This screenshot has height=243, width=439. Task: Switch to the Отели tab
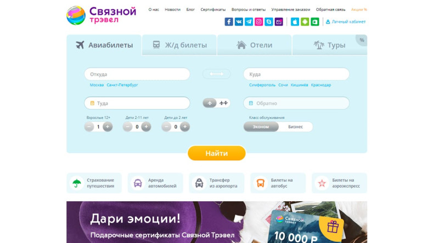pyautogui.click(x=254, y=45)
